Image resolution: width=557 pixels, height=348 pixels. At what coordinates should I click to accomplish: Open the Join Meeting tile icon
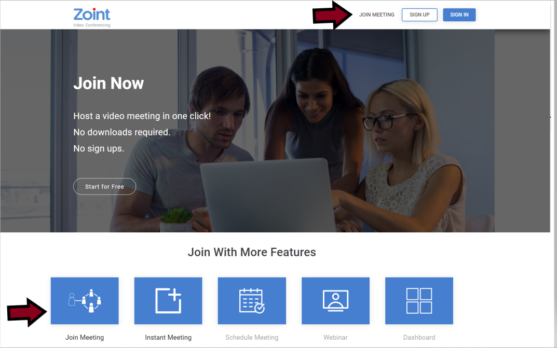[85, 301]
